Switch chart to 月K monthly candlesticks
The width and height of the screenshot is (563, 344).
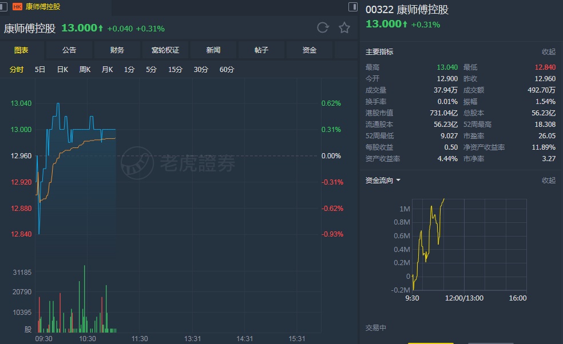[107, 70]
